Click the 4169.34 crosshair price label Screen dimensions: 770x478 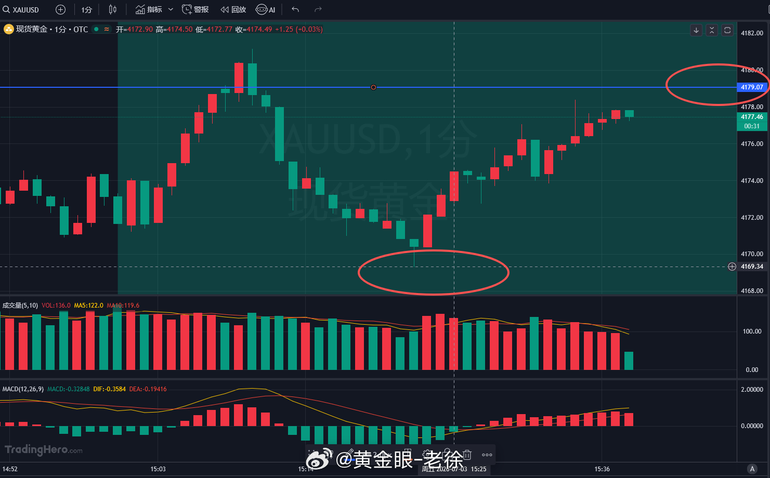click(x=752, y=267)
